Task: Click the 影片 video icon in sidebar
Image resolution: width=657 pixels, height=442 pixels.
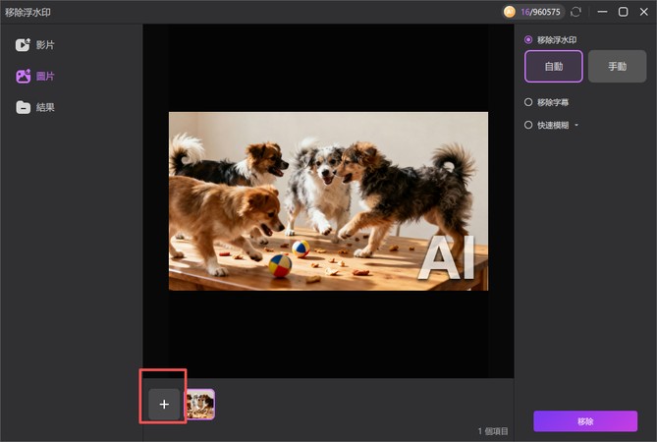Action: 23,45
